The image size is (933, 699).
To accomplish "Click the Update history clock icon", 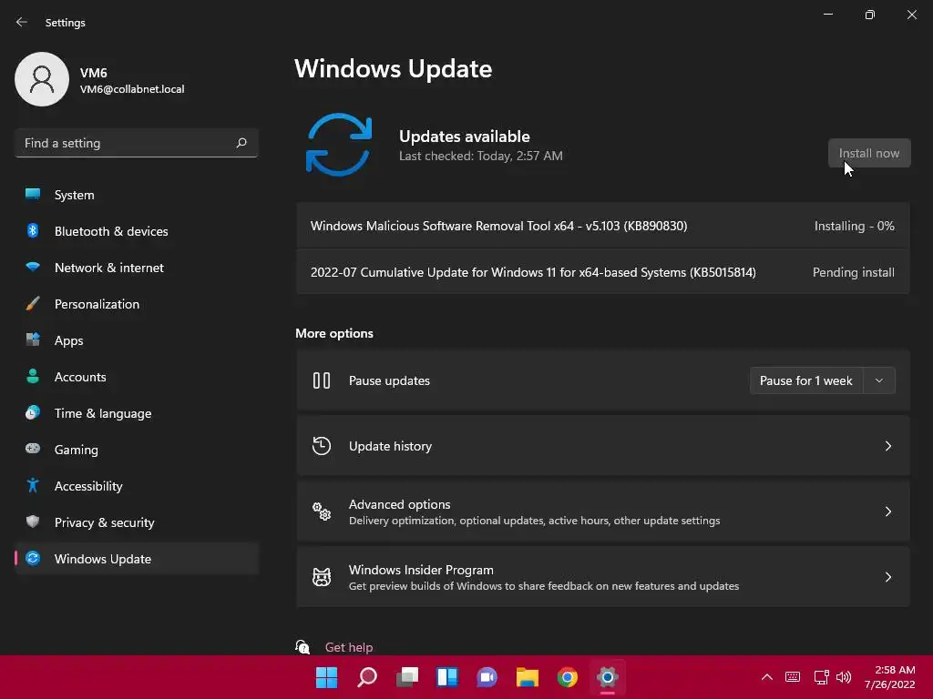I will [x=322, y=446].
